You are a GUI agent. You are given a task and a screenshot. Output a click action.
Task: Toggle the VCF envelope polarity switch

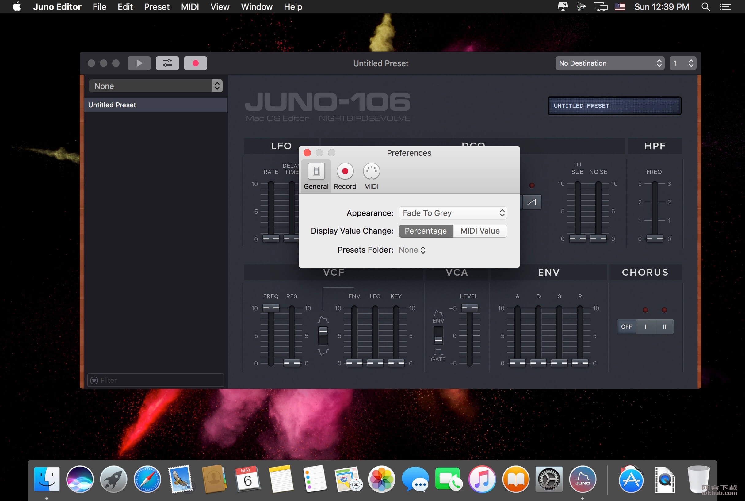point(323,335)
